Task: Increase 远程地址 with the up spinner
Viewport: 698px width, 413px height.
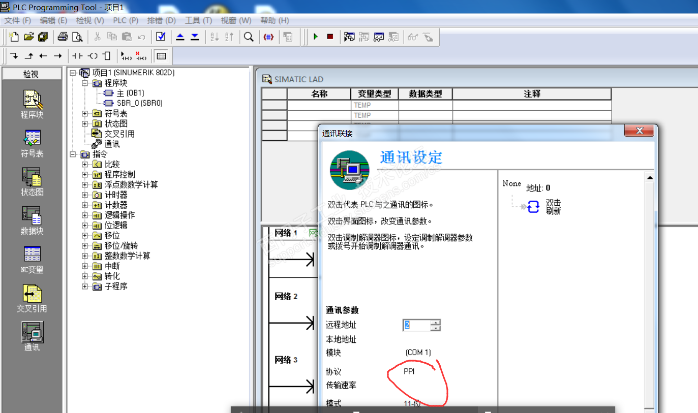Action: (x=435, y=322)
